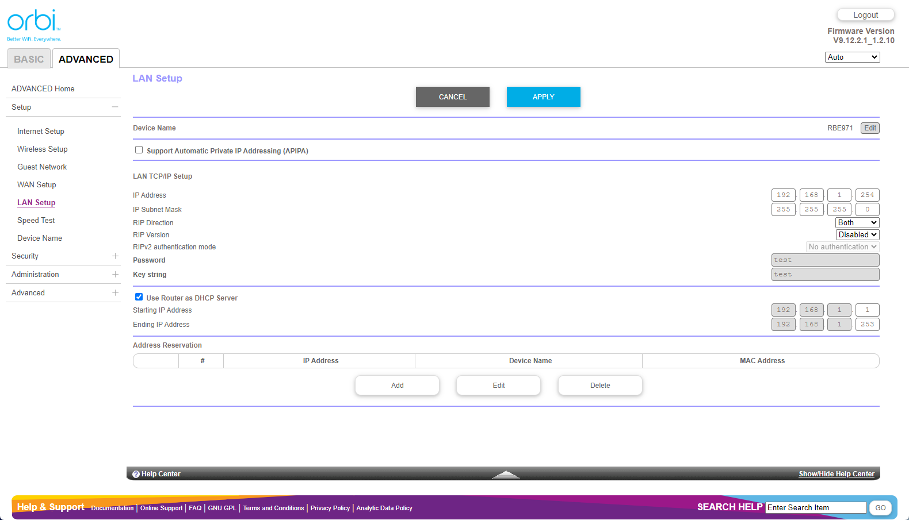Open the RIP Version dropdown
Screen dimensions: 909x520
point(857,235)
